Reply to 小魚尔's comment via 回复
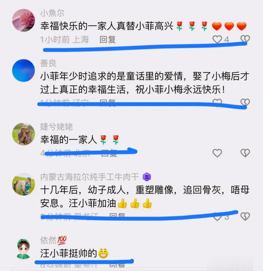The width and height of the screenshot is (263, 271). click(x=107, y=39)
